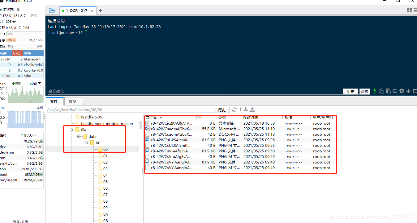Click 复制 to copy the IP address
This screenshot has height=223, width=417.
(33, 16)
